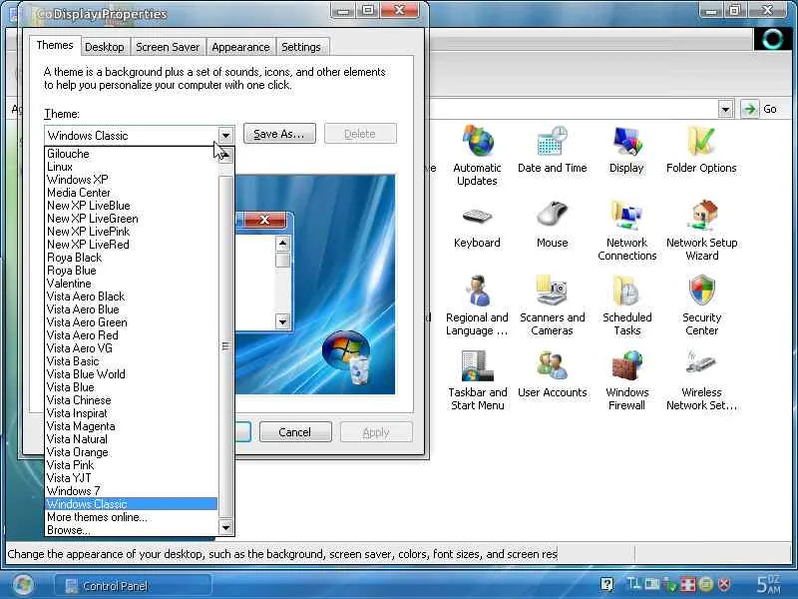This screenshot has width=798, height=599.
Task: Click the Control Panel taskbar button
Action: [x=133, y=586]
